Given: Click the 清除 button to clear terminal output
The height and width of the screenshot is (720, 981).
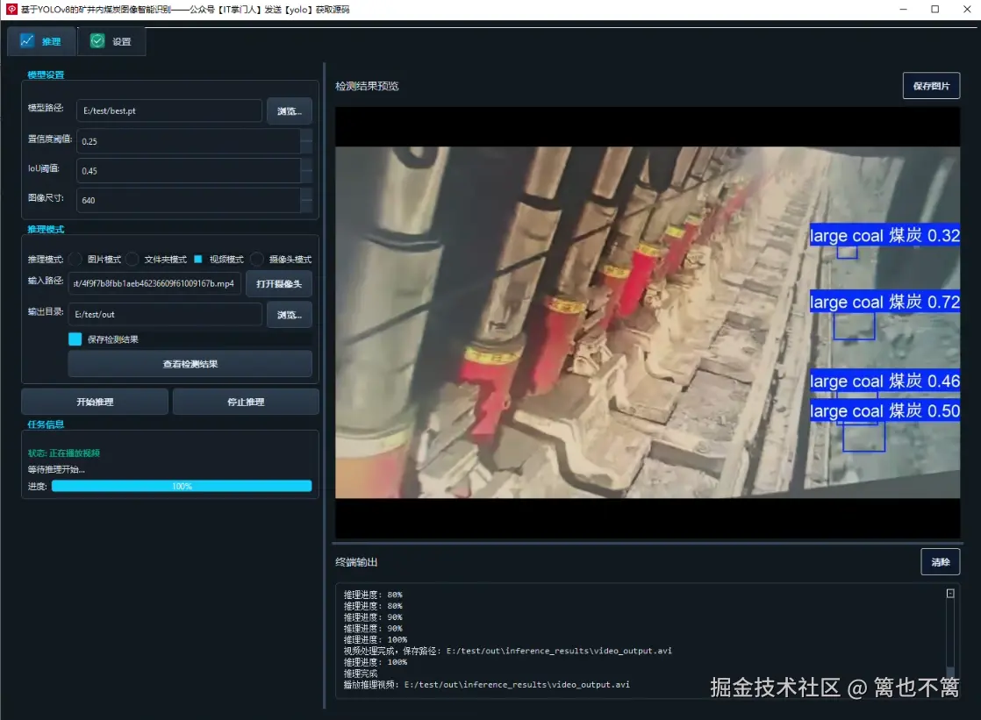Looking at the screenshot, I should click(x=941, y=561).
